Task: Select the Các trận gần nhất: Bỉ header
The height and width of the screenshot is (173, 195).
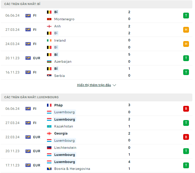Action: pos(97,4)
